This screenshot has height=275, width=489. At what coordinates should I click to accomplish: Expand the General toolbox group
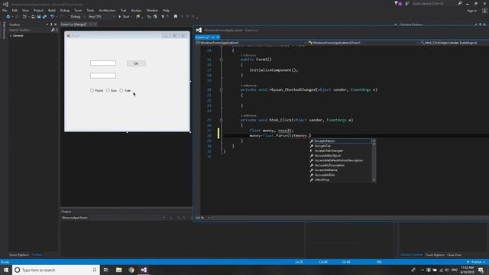point(11,36)
